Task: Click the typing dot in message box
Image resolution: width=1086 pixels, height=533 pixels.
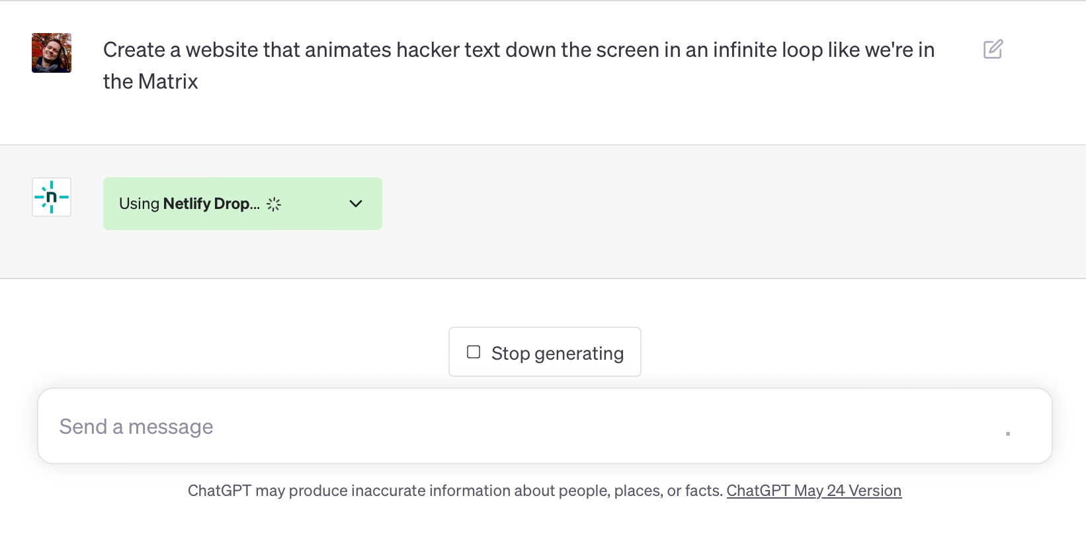Action: tap(1007, 434)
